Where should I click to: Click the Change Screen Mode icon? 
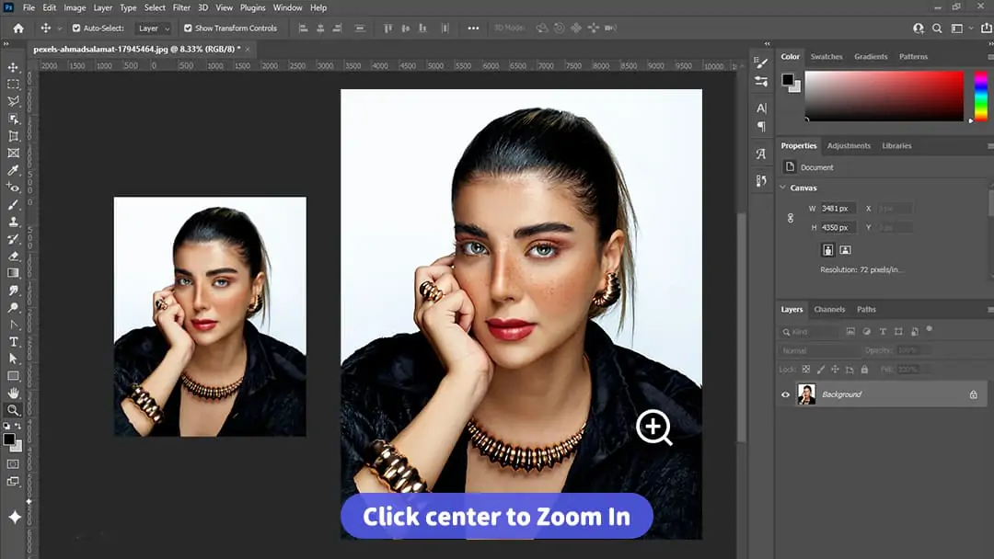click(13, 481)
